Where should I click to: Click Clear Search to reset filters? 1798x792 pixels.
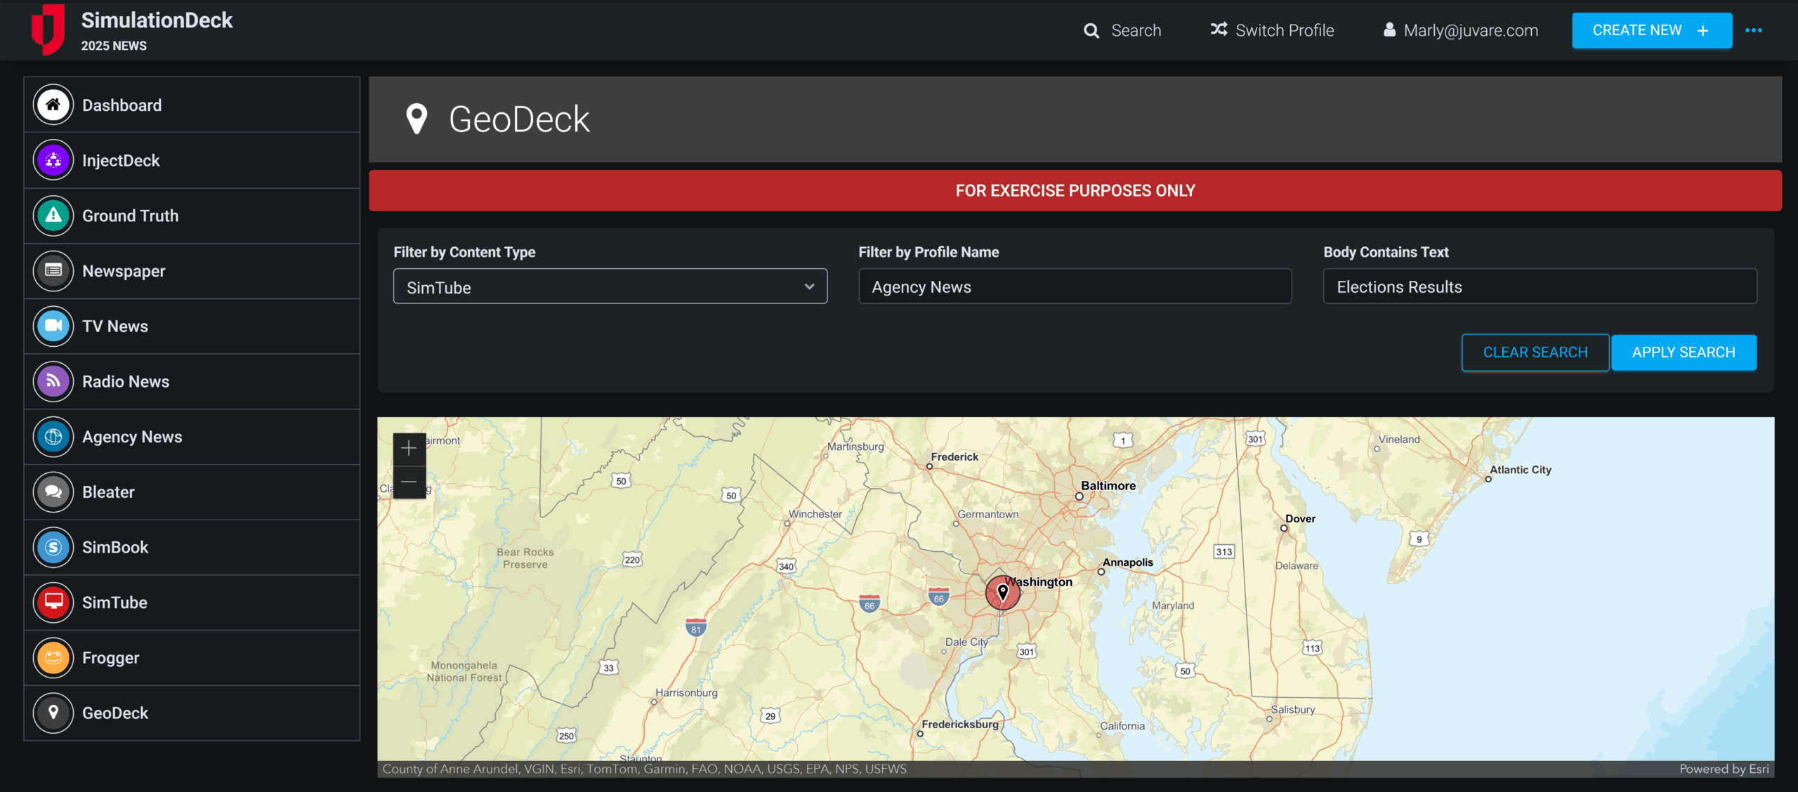click(1535, 352)
